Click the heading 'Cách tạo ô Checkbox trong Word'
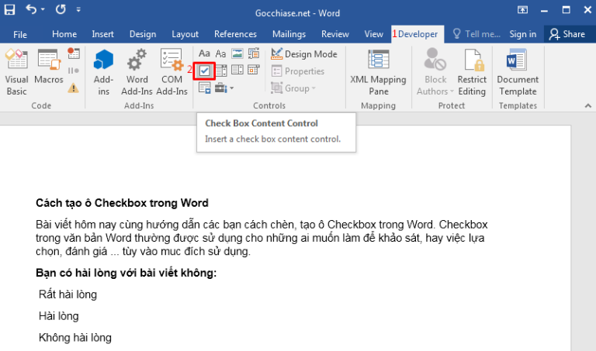The height and width of the screenshot is (351, 596). (x=122, y=203)
